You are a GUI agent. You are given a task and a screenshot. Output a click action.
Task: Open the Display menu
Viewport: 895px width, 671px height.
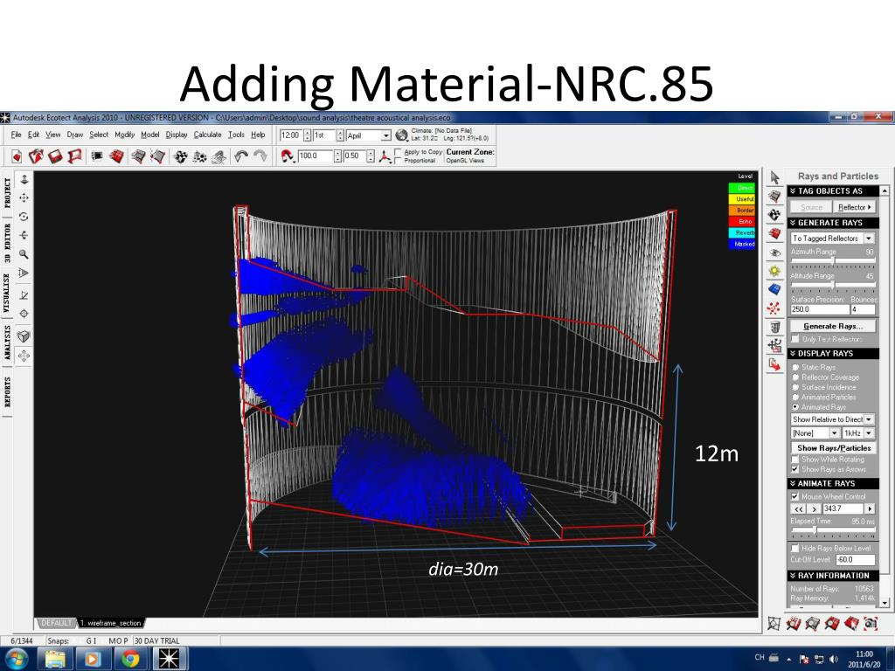coord(177,135)
